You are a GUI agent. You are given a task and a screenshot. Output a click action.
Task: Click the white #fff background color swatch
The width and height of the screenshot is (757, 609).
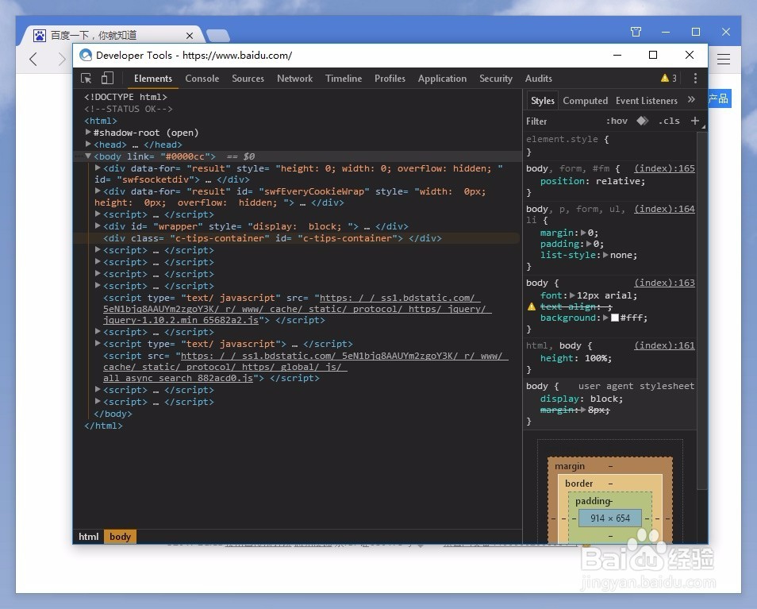tap(615, 318)
